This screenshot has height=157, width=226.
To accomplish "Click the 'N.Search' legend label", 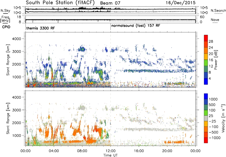I will tap(218, 10).
